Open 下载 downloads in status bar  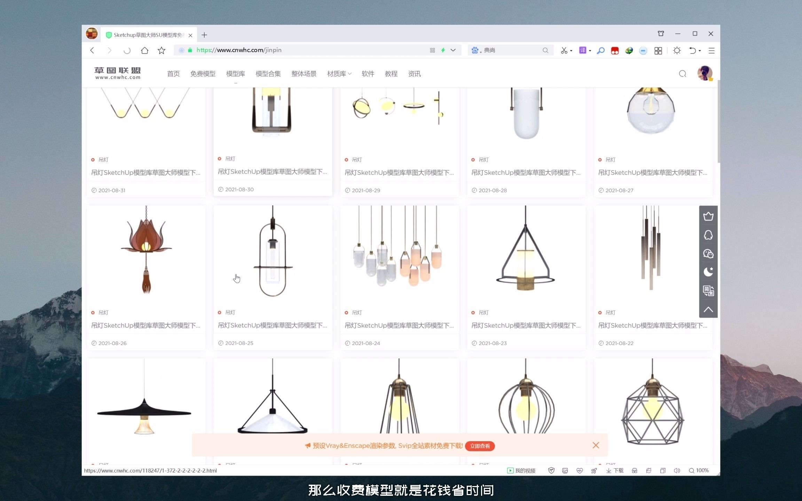click(615, 471)
